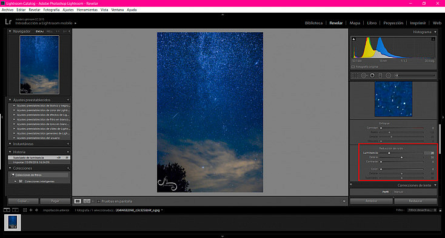The height and width of the screenshot is (238, 445).
Task: Click the Pegar button
Action: (55, 201)
